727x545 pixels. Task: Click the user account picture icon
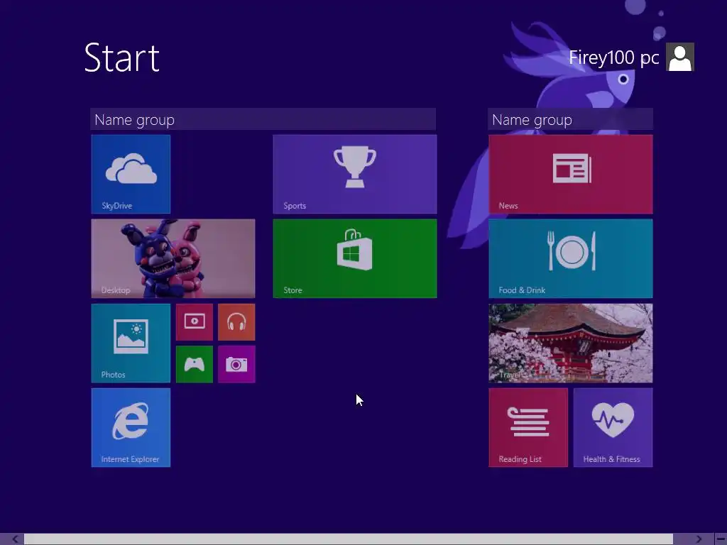(x=679, y=57)
